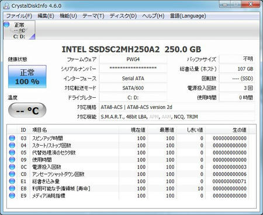Click blue status icon for attribute E1
The height and width of the screenshot is (215, 263).
12,181
